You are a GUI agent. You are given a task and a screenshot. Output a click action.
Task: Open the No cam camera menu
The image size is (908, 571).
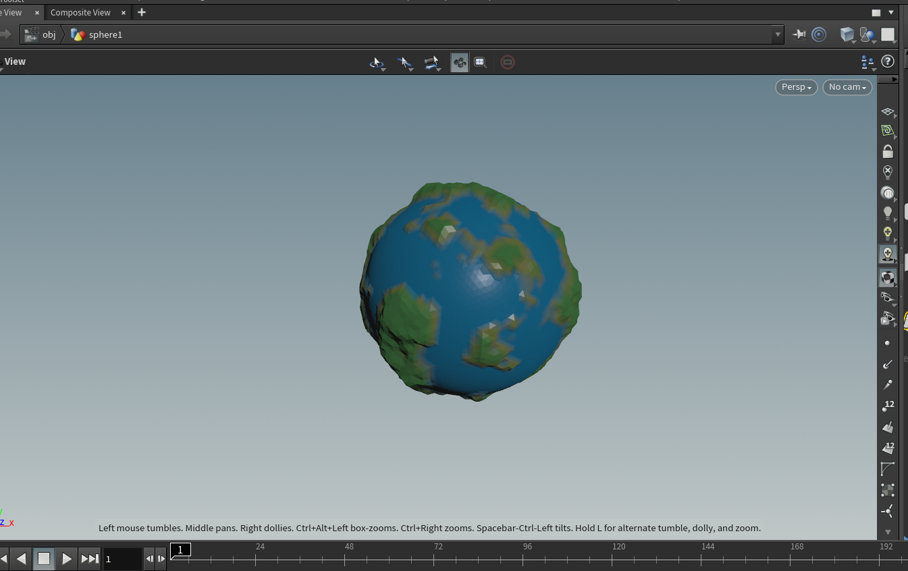[847, 87]
